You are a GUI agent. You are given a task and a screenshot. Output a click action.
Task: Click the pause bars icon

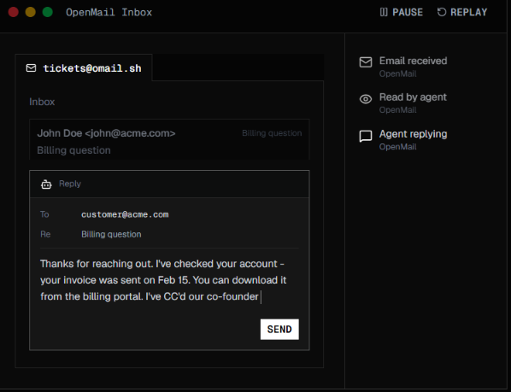point(384,12)
